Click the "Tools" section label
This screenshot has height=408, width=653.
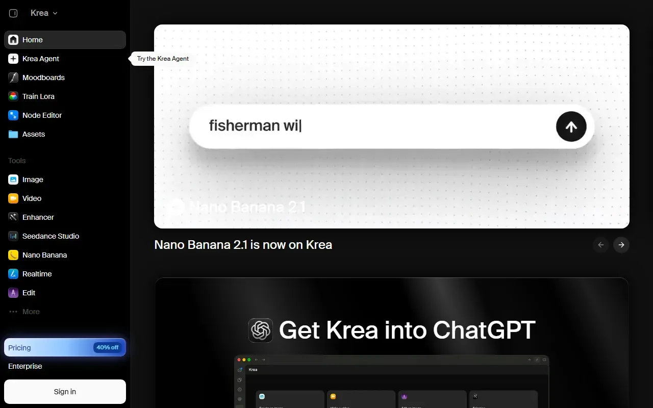(17, 161)
